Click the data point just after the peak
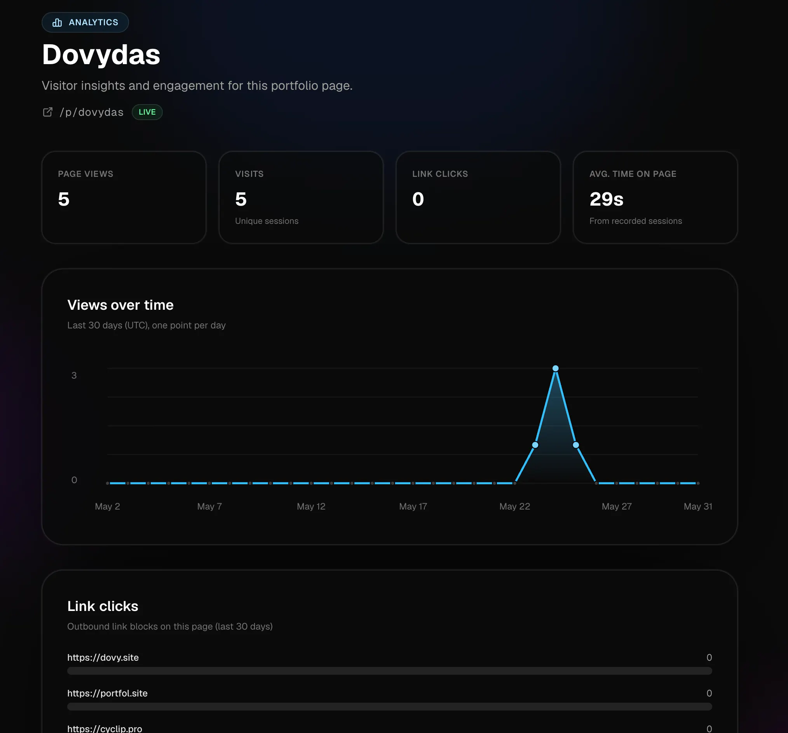Image resolution: width=788 pixels, height=733 pixels. pos(576,445)
